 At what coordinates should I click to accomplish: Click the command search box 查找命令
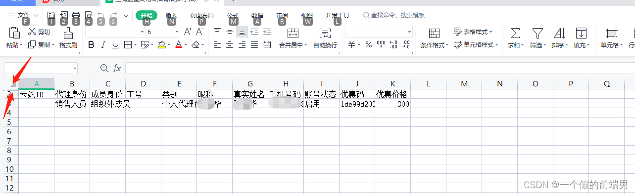(x=394, y=15)
